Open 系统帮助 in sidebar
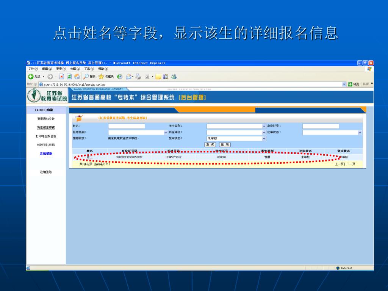This screenshot has width=388, height=291. point(46,153)
